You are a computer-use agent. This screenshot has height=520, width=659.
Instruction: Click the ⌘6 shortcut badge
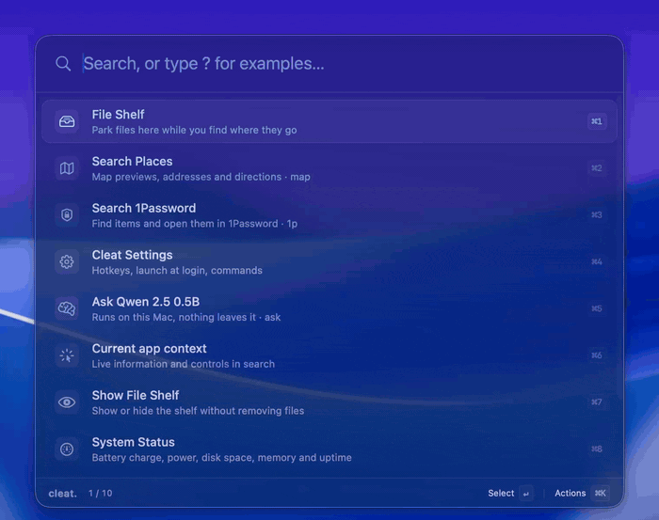597,355
